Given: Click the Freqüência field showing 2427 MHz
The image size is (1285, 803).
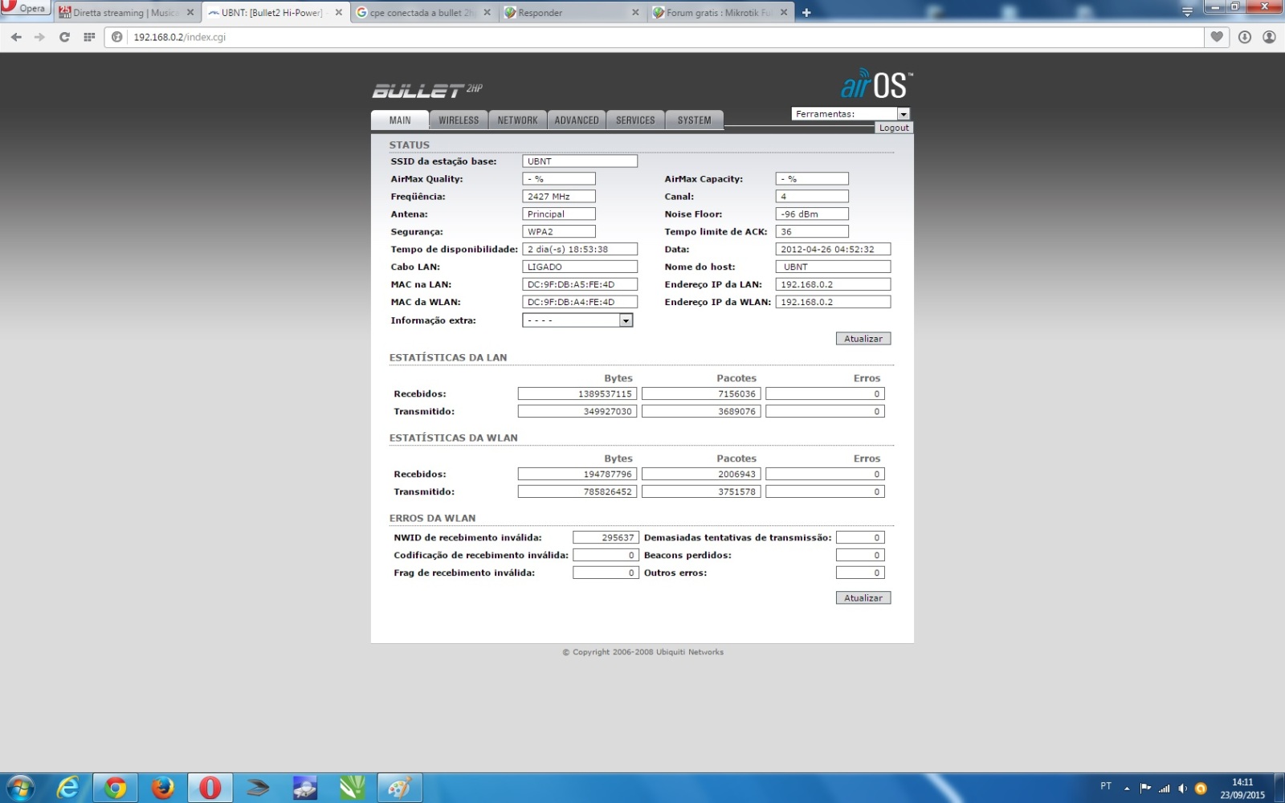Looking at the screenshot, I should [559, 197].
